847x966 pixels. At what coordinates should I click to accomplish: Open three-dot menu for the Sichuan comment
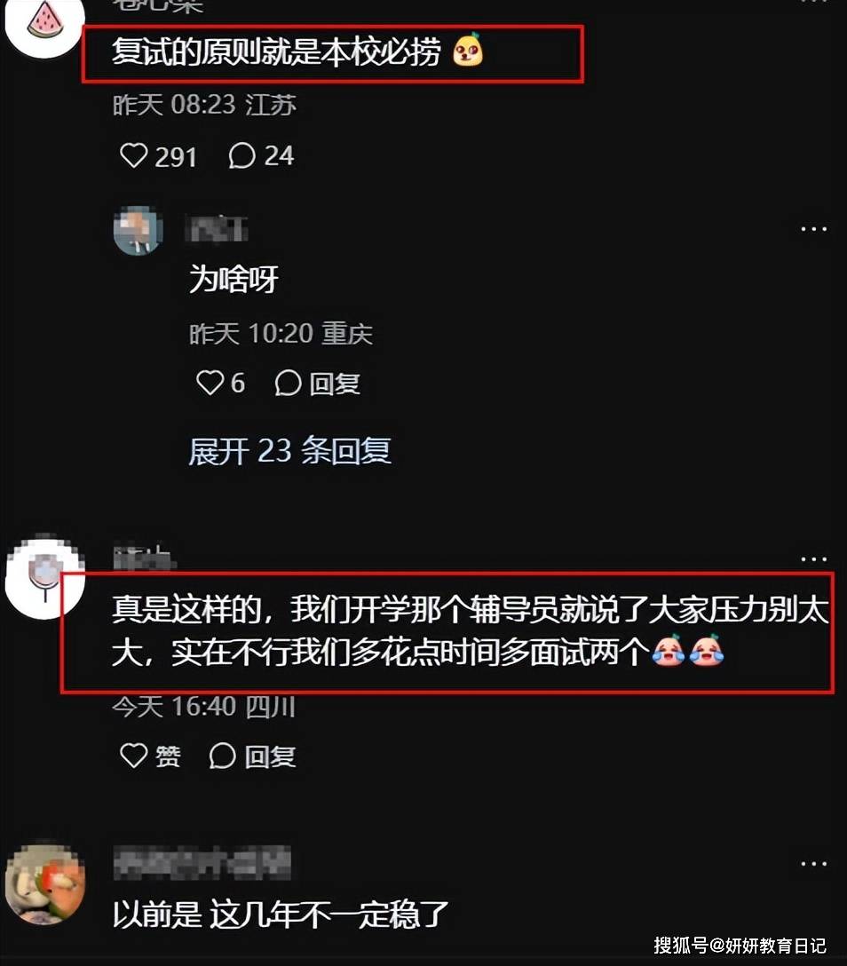pos(814,559)
